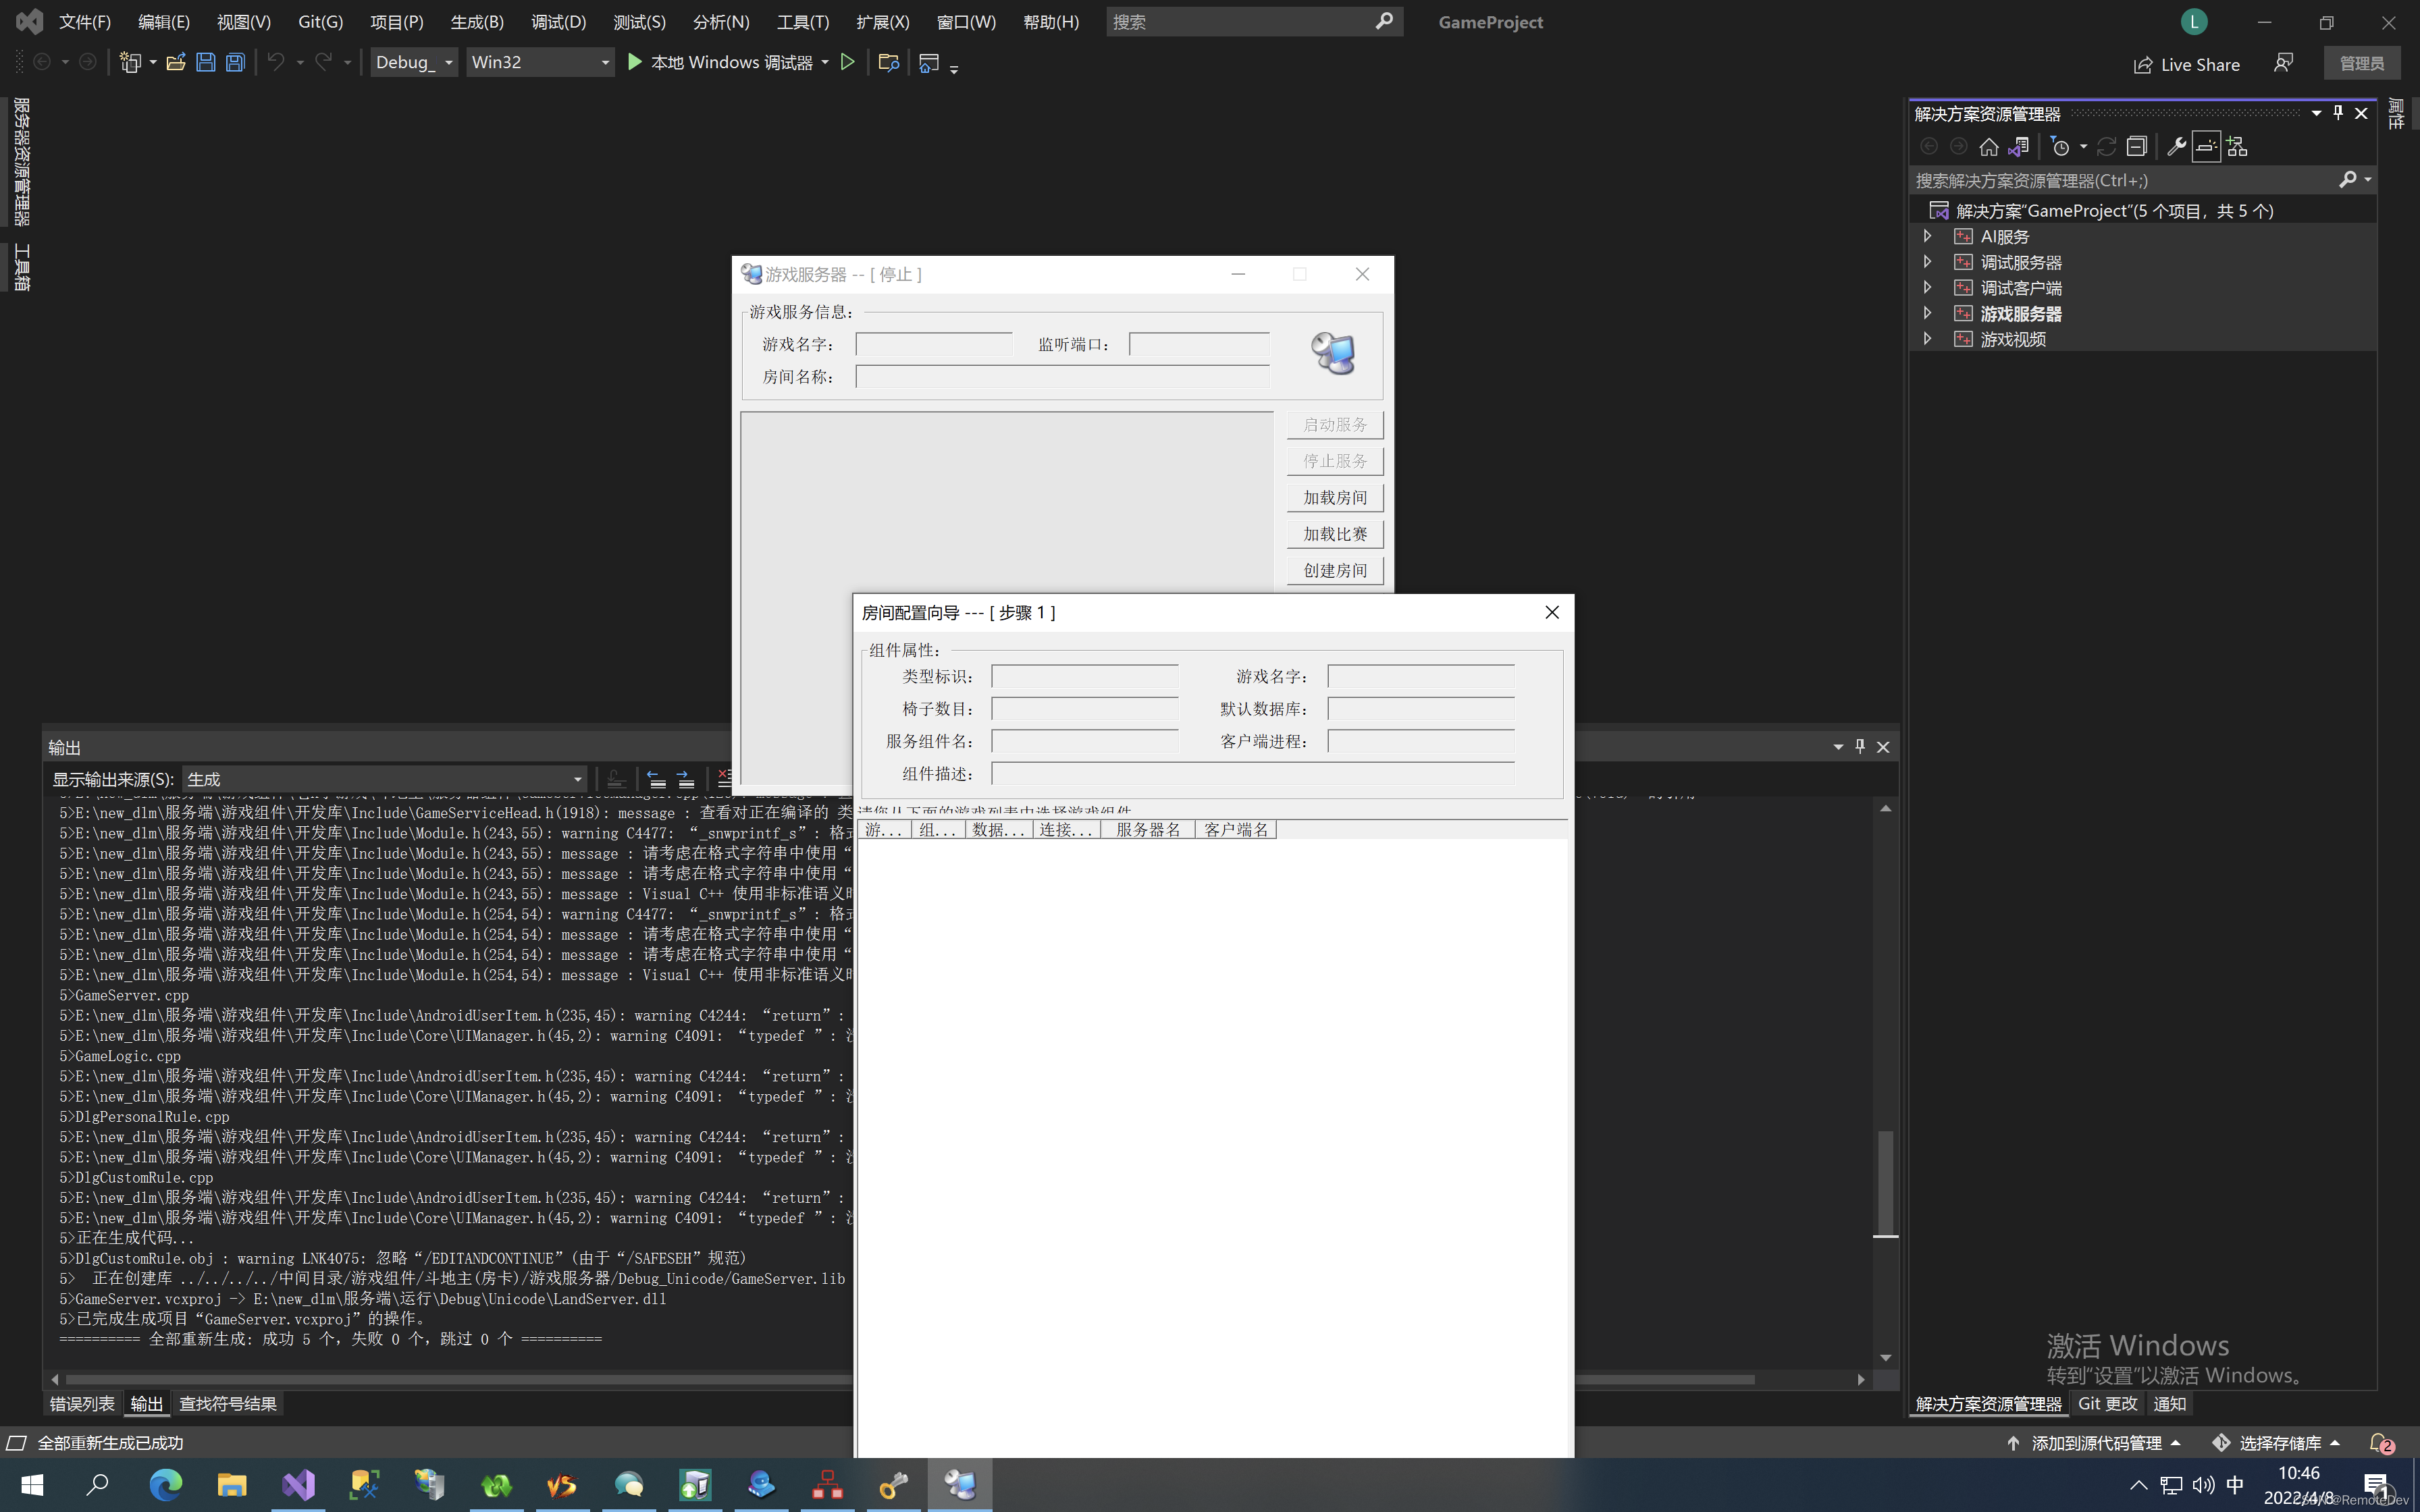Click the Live Share icon
Screen dimensions: 2420x1512
point(2142,65)
